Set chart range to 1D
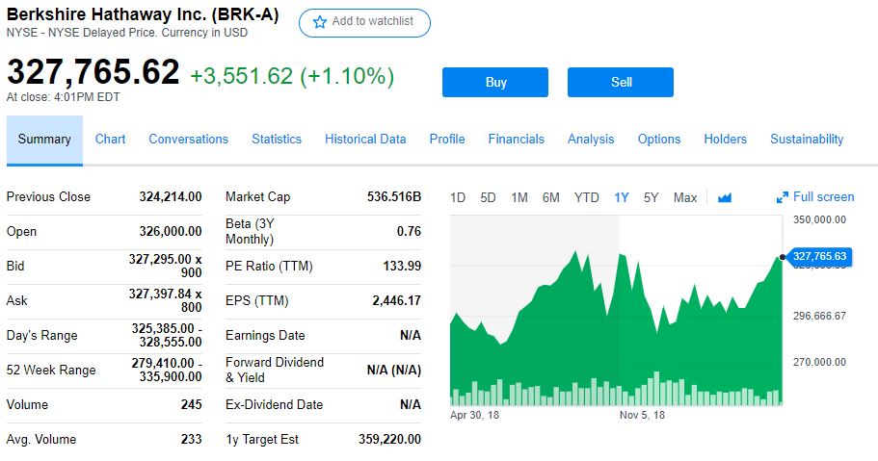The height and width of the screenshot is (461, 878). [458, 197]
